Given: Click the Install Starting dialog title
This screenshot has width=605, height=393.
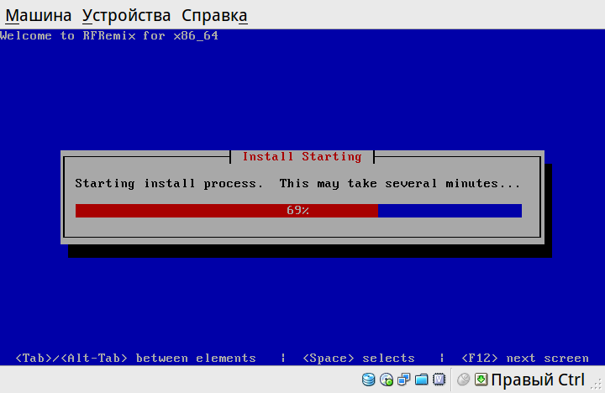Looking at the screenshot, I should (302, 156).
